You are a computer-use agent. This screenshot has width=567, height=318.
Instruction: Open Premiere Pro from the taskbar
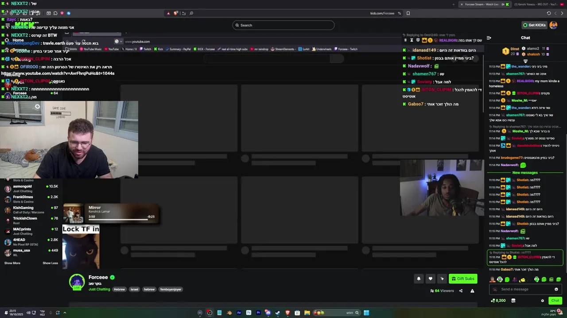[x=258, y=313]
